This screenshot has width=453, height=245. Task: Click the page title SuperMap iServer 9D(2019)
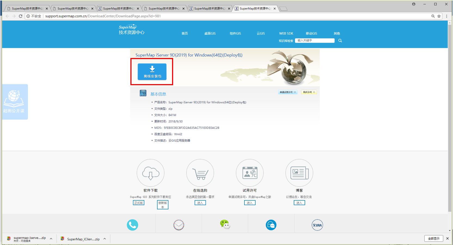(189, 55)
